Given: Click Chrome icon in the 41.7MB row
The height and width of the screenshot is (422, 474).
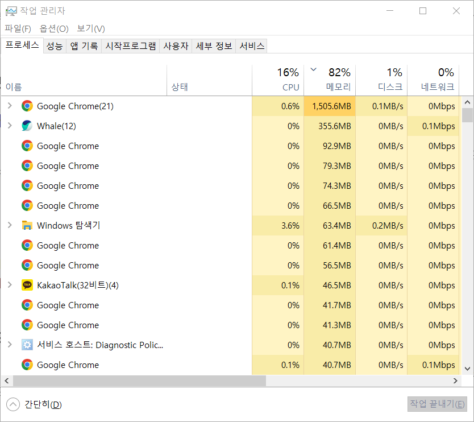Looking at the screenshot, I should [x=27, y=305].
